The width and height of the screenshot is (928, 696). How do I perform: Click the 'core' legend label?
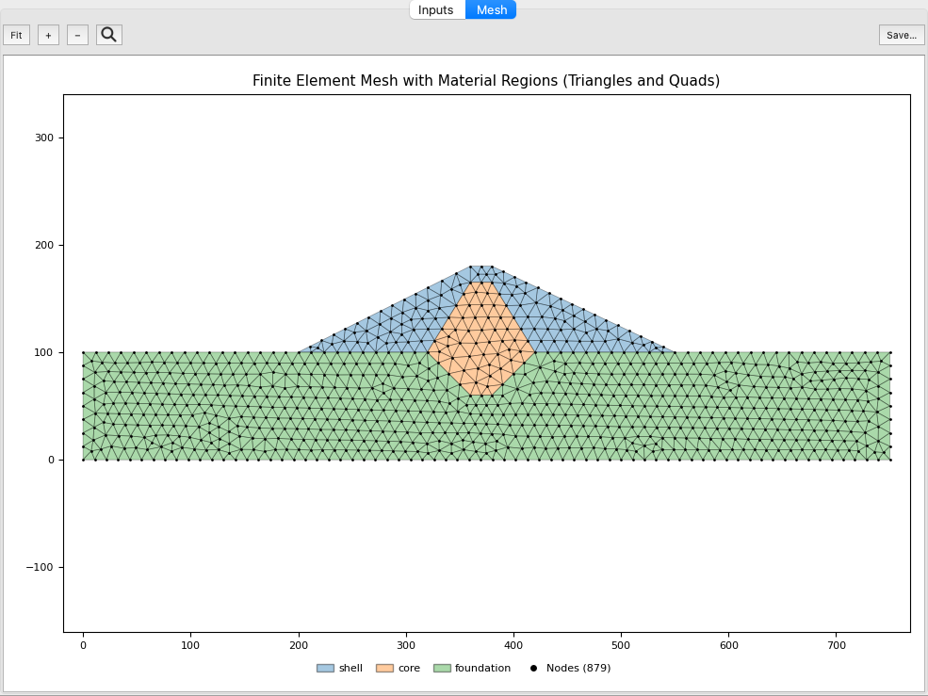point(409,668)
